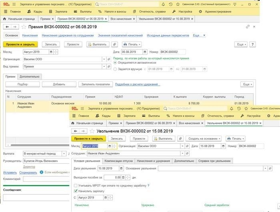Open paperclip attachments in Премия toolbar
This screenshot has height=212, width=280.
click(115, 44)
